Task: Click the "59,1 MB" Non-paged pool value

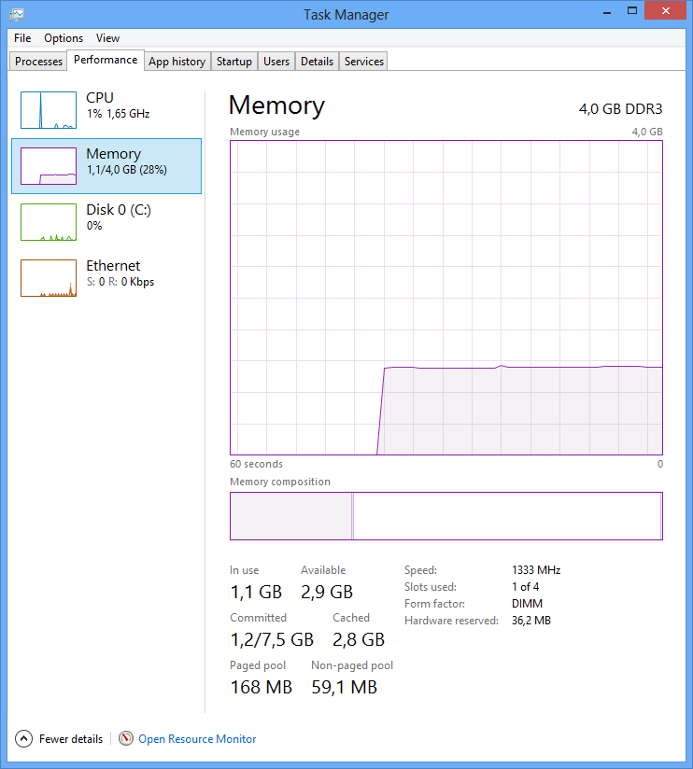Action: [344, 687]
